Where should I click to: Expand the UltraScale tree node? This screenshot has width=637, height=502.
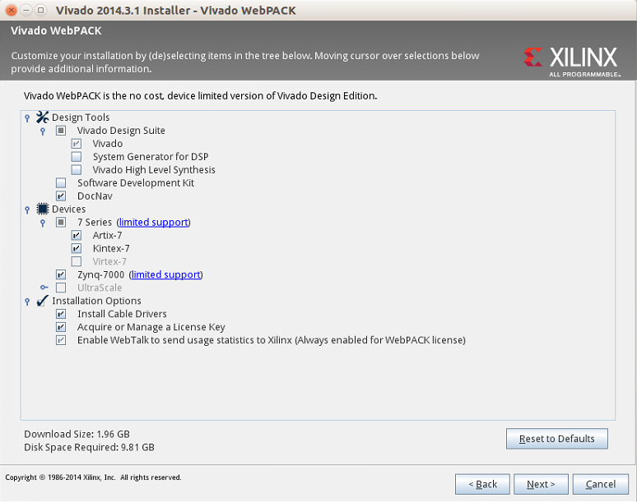pyautogui.click(x=44, y=288)
